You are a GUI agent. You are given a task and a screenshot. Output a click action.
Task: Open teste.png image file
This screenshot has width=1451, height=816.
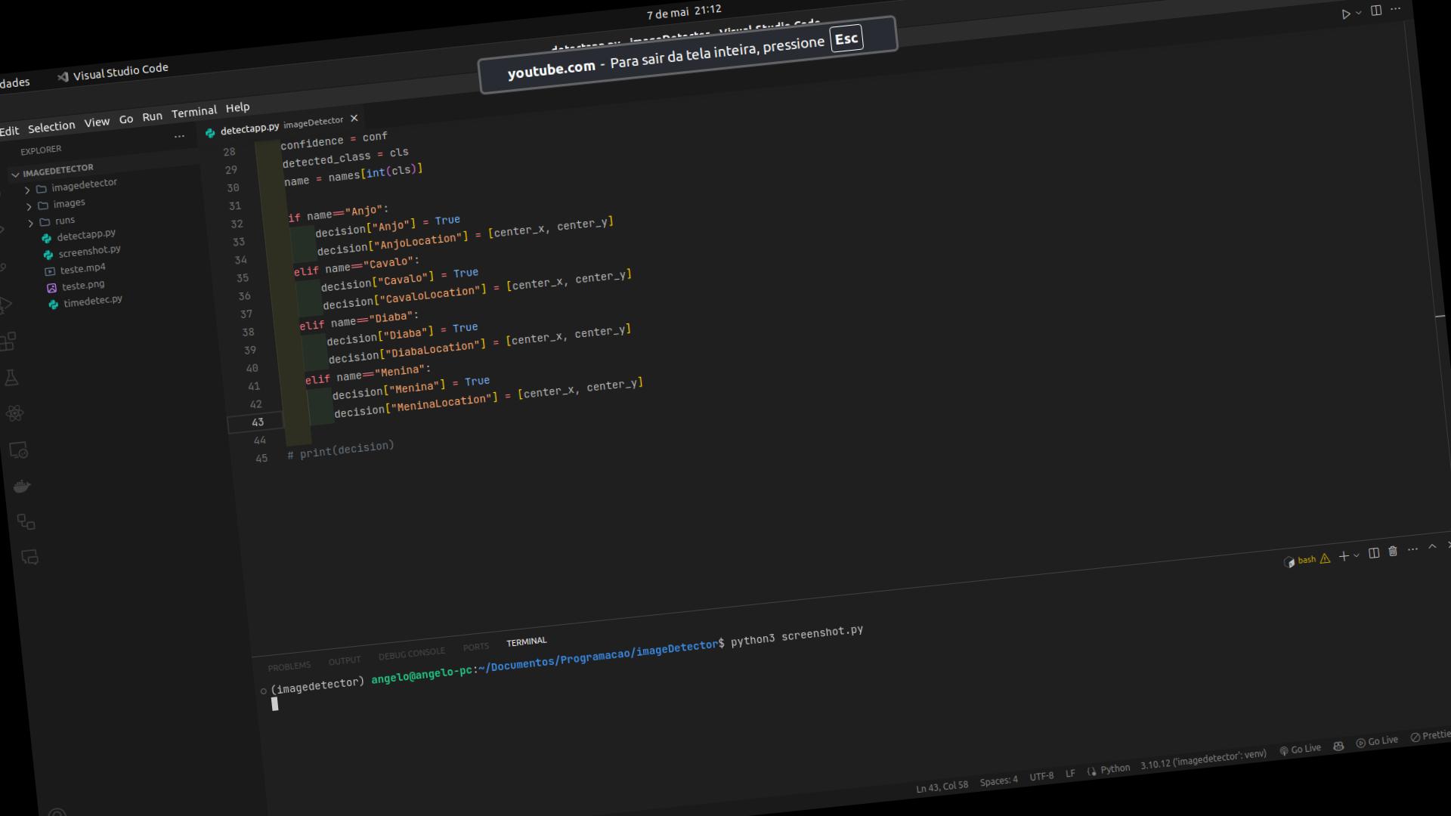(x=76, y=286)
